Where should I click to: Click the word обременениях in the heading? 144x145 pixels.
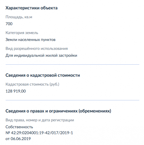point(95,111)
